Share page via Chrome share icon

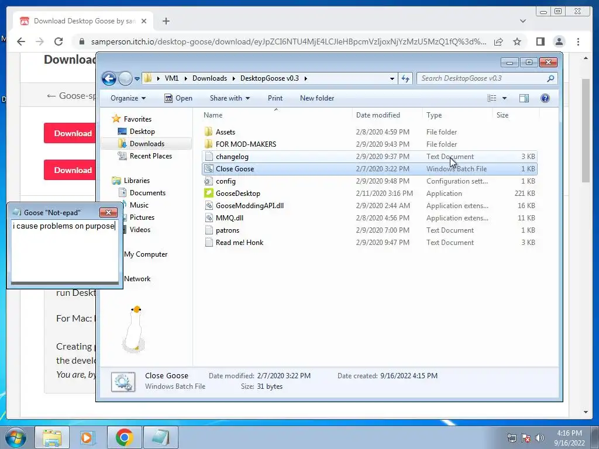tap(498, 42)
